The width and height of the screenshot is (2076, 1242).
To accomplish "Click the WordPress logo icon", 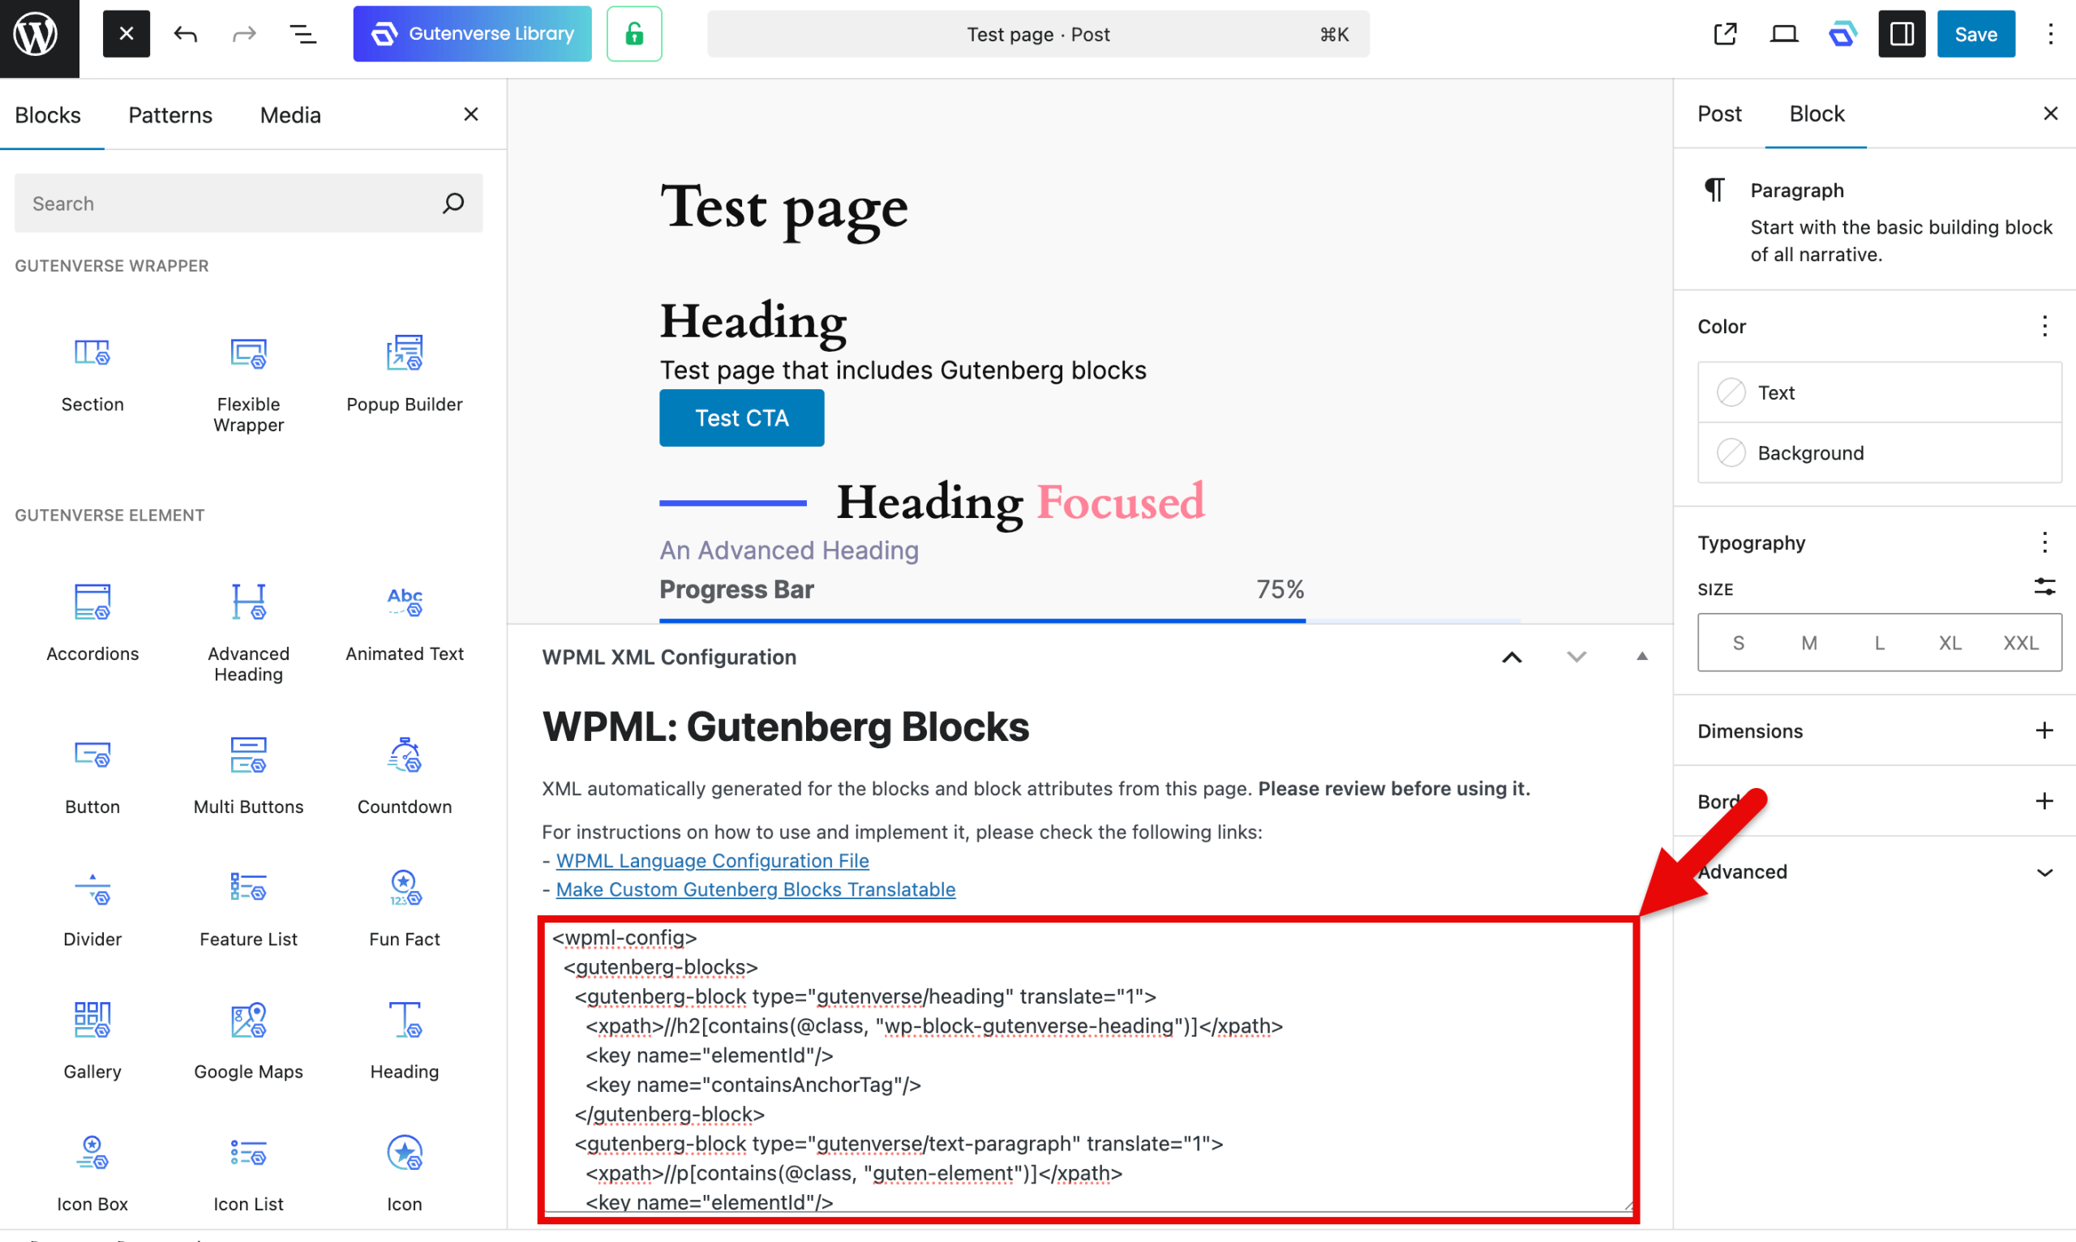I will pos(35,34).
